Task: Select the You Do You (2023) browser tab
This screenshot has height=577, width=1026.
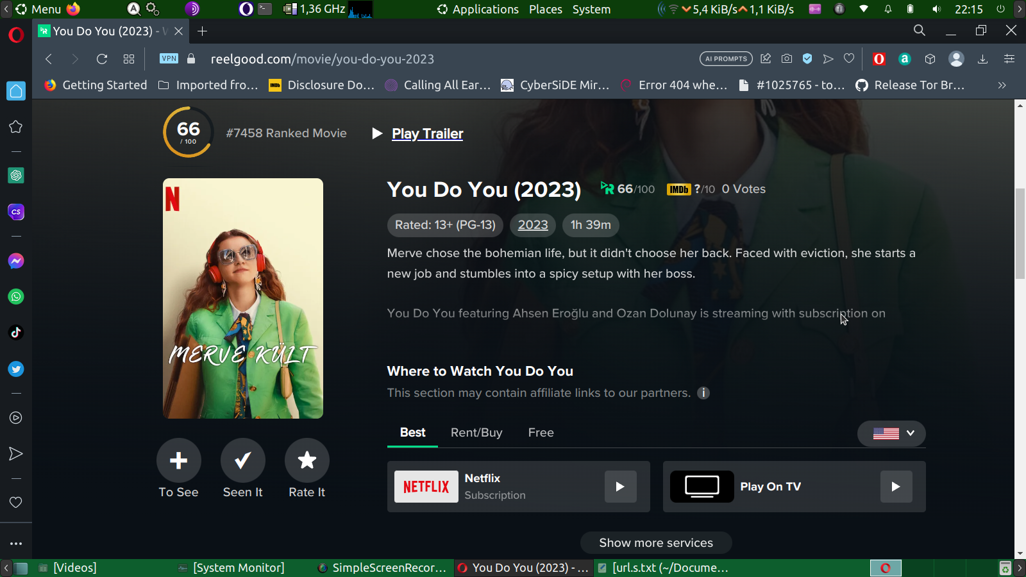Action: click(x=111, y=31)
